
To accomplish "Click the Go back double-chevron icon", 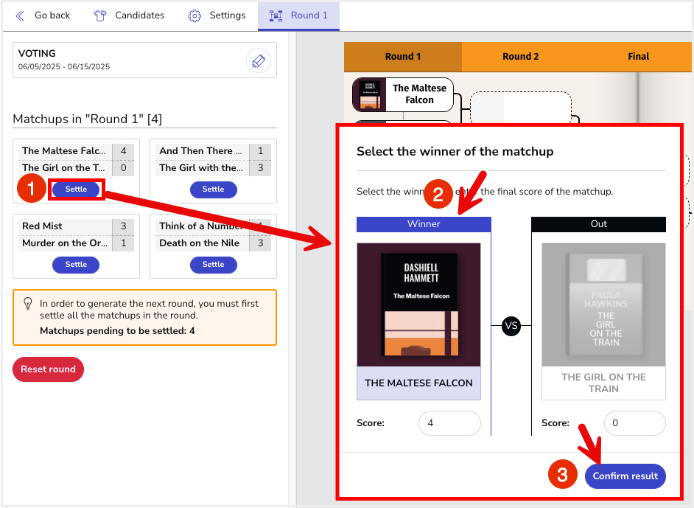I will click(20, 16).
